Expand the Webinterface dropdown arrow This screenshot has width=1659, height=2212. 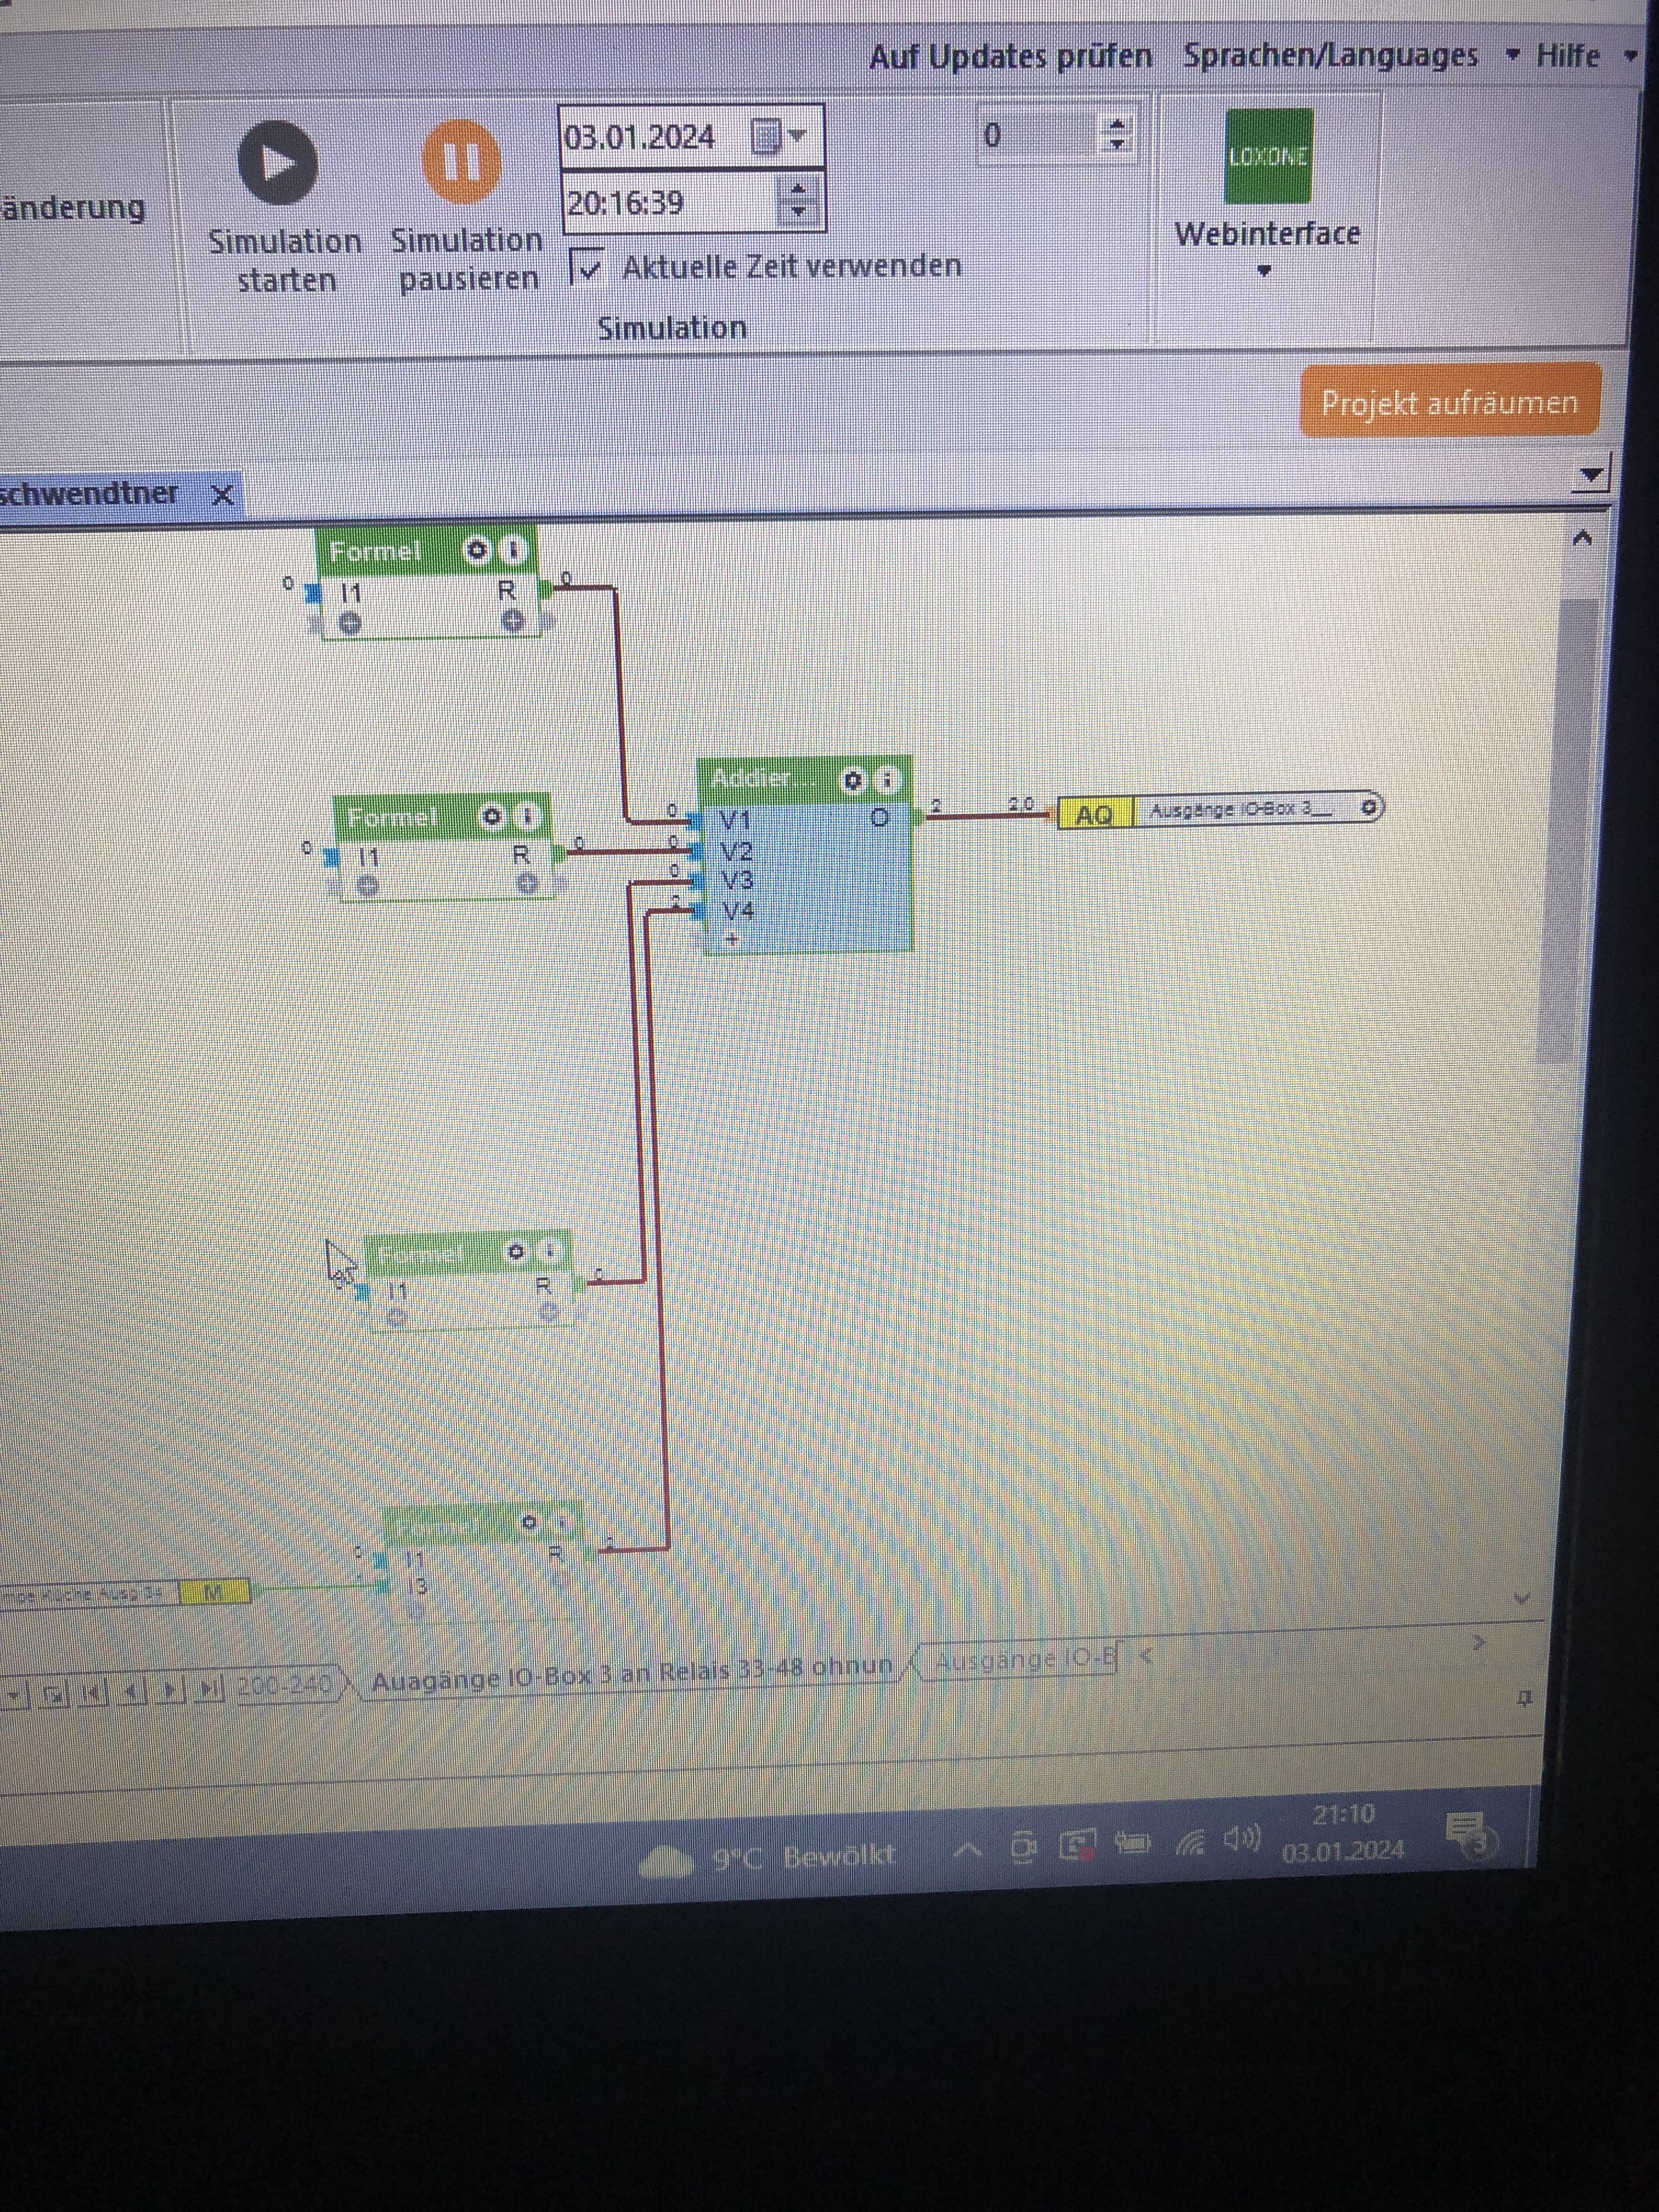click(1264, 271)
